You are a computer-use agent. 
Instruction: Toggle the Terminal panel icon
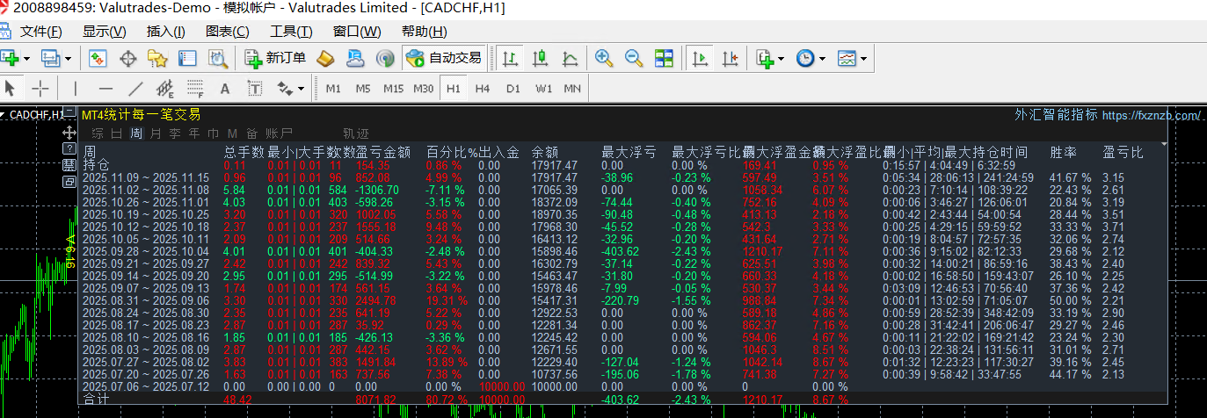[x=187, y=59]
